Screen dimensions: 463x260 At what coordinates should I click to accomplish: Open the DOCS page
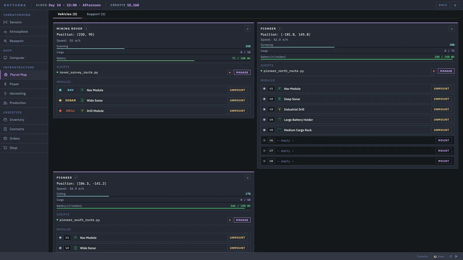(443, 5)
